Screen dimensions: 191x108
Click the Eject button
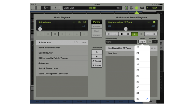tap(97, 31)
